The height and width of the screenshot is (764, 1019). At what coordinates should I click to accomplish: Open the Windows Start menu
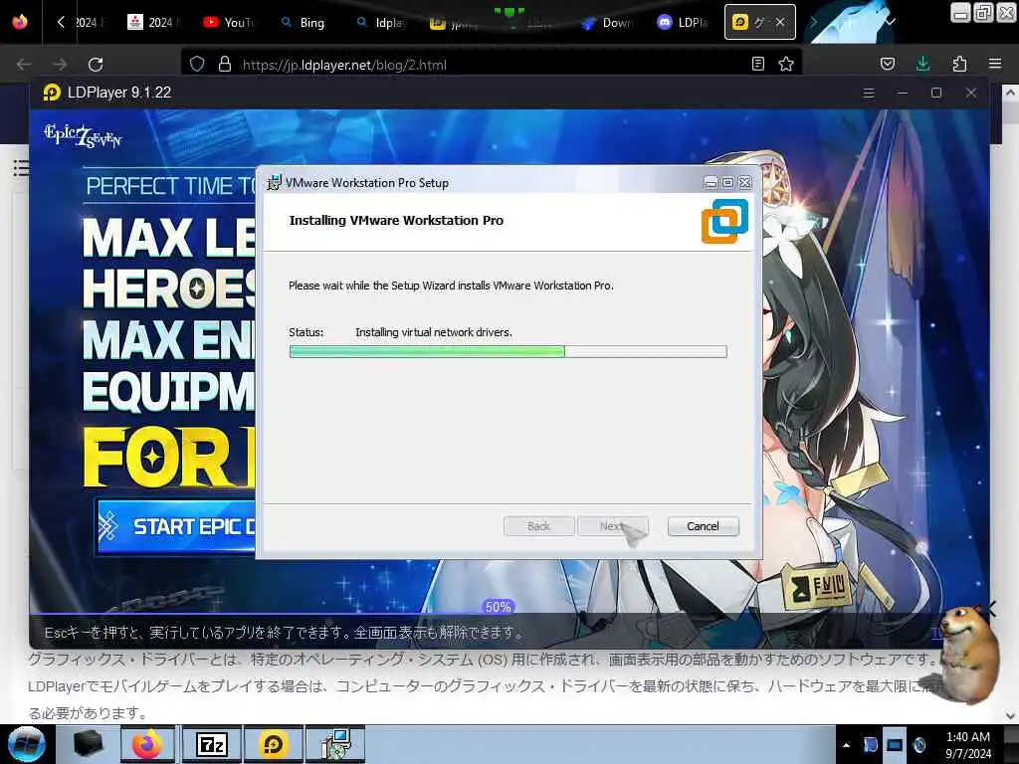click(27, 744)
